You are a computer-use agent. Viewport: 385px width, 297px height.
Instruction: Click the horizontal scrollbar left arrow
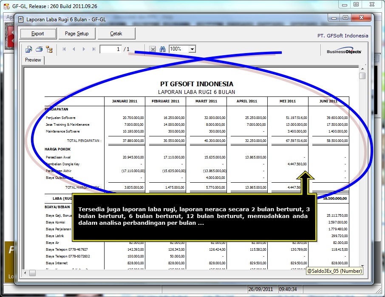coord(25,273)
